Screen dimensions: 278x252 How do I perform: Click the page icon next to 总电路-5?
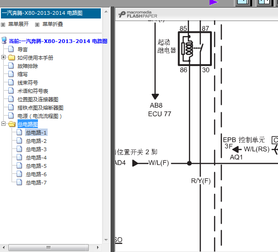coord(19,166)
